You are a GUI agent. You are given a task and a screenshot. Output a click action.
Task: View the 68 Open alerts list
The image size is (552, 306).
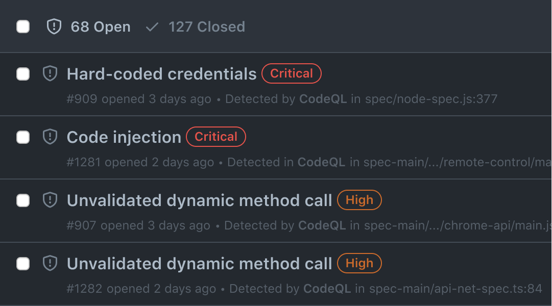pos(101,27)
